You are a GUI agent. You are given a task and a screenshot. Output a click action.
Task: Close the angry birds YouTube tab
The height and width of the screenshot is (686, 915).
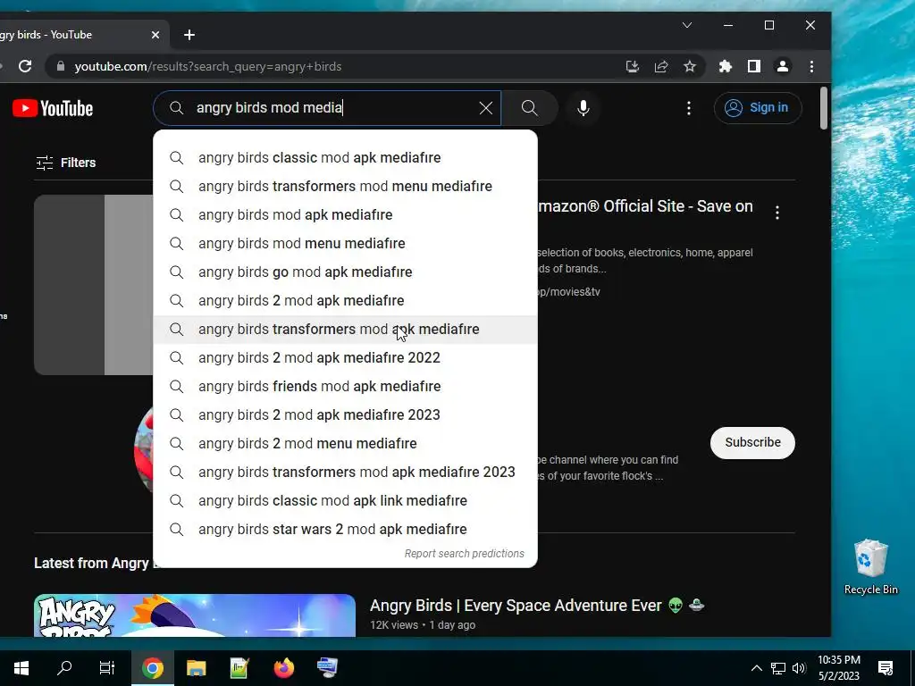155,35
